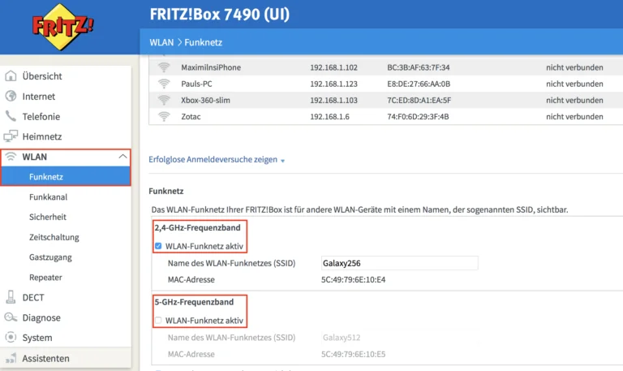623x371 pixels.
Task: Click wifi icon of Xbox-360-slim row
Action: point(164,100)
